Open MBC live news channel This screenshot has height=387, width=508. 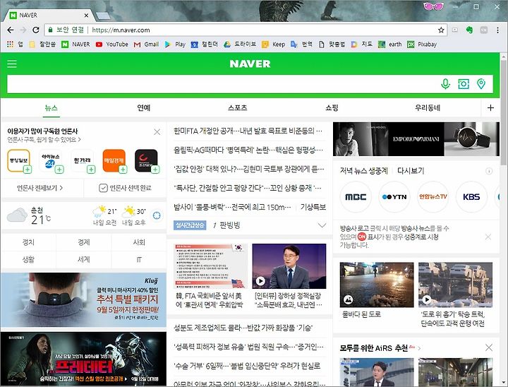pyautogui.click(x=356, y=196)
